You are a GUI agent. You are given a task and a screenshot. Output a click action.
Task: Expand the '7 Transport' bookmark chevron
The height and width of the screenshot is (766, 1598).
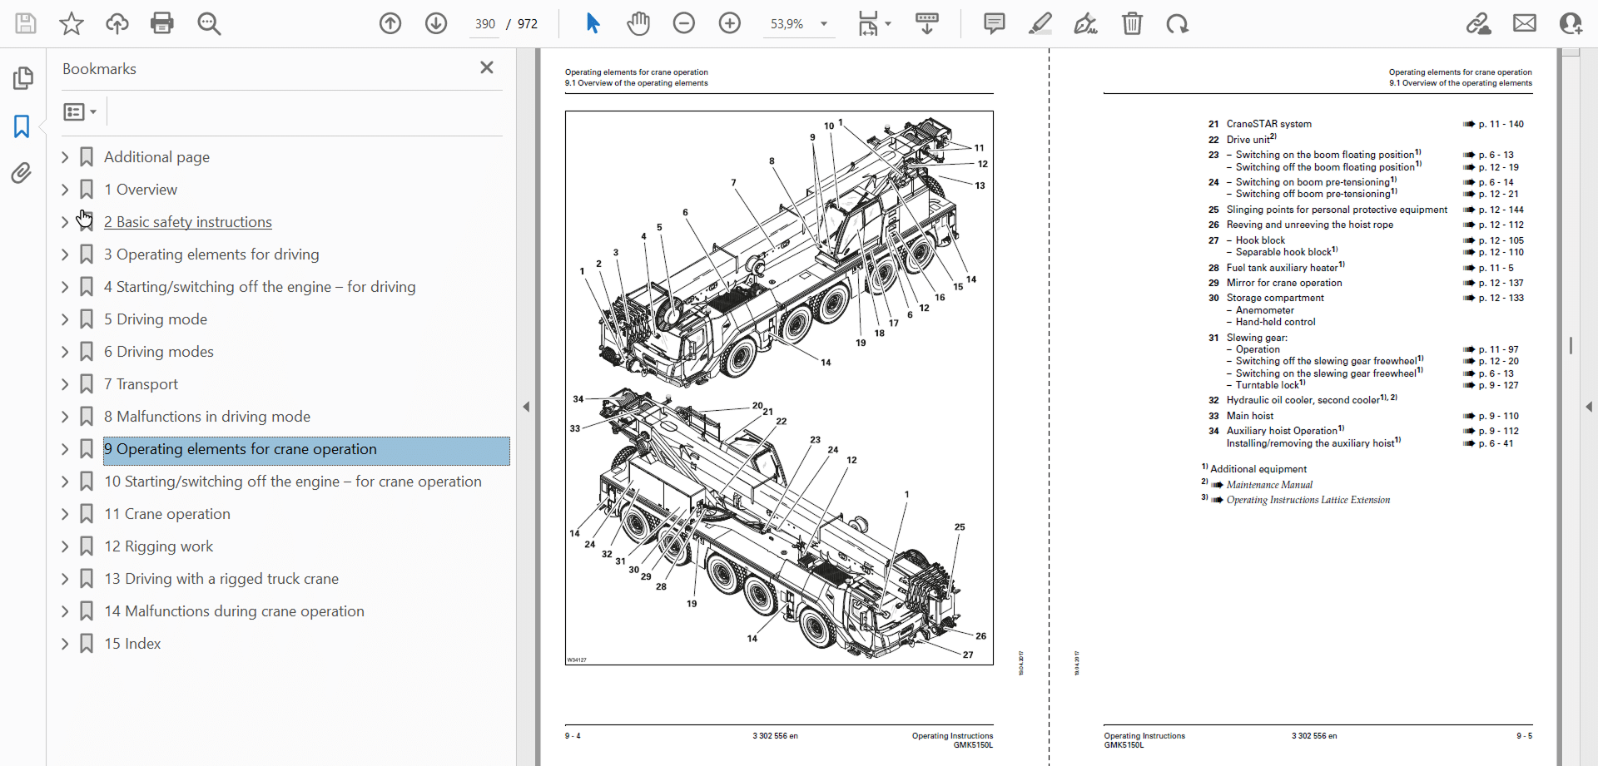click(65, 384)
